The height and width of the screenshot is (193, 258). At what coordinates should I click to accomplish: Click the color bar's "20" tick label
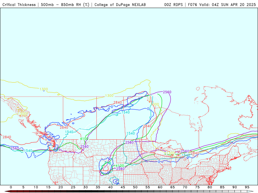[x=61, y=187]
